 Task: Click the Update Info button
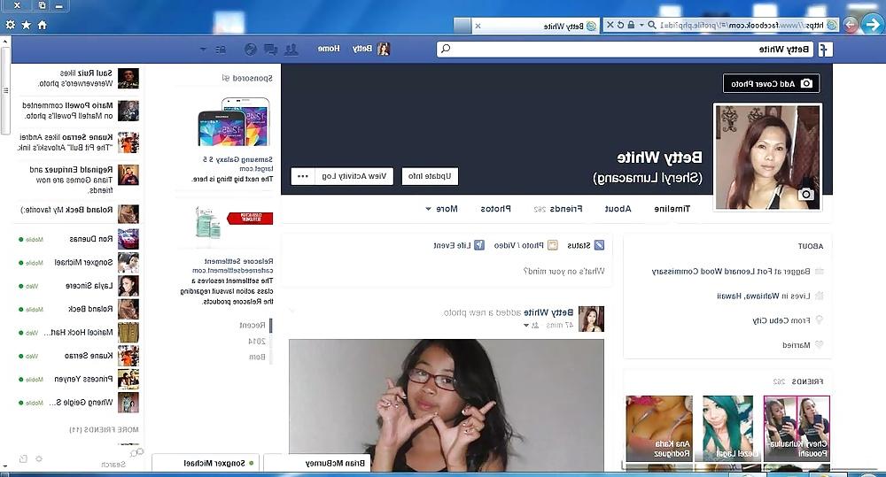coord(430,176)
